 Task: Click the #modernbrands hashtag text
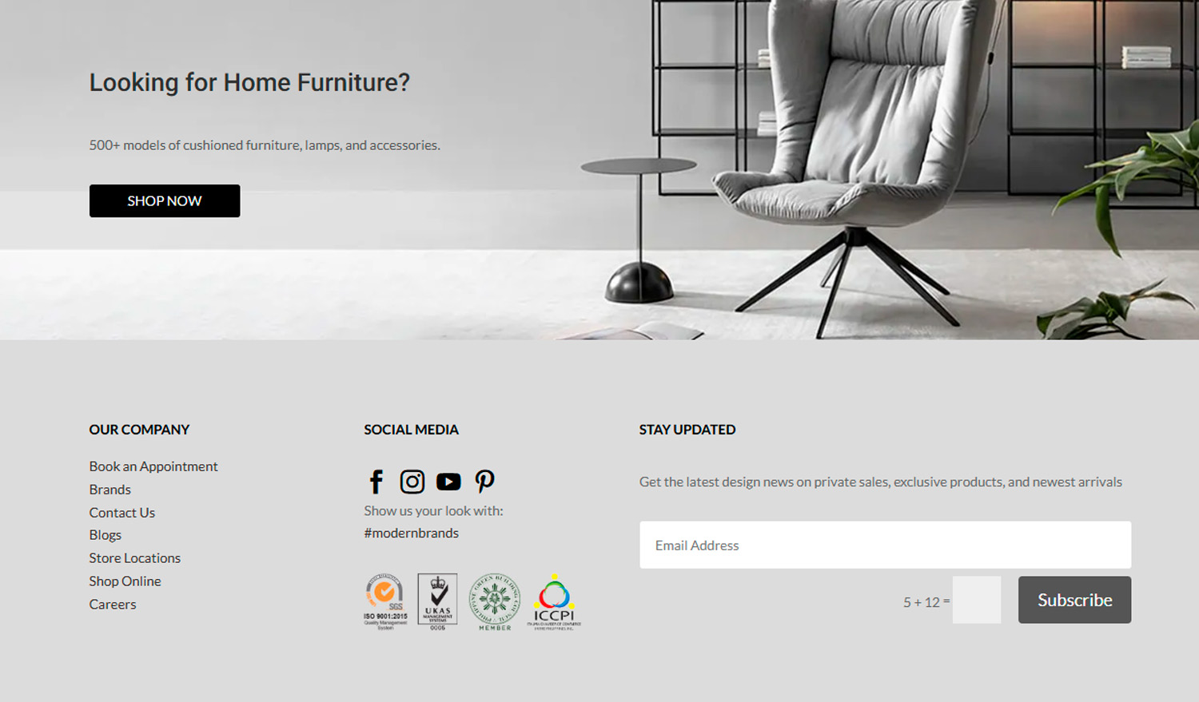pyautogui.click(x=412, y=533)
